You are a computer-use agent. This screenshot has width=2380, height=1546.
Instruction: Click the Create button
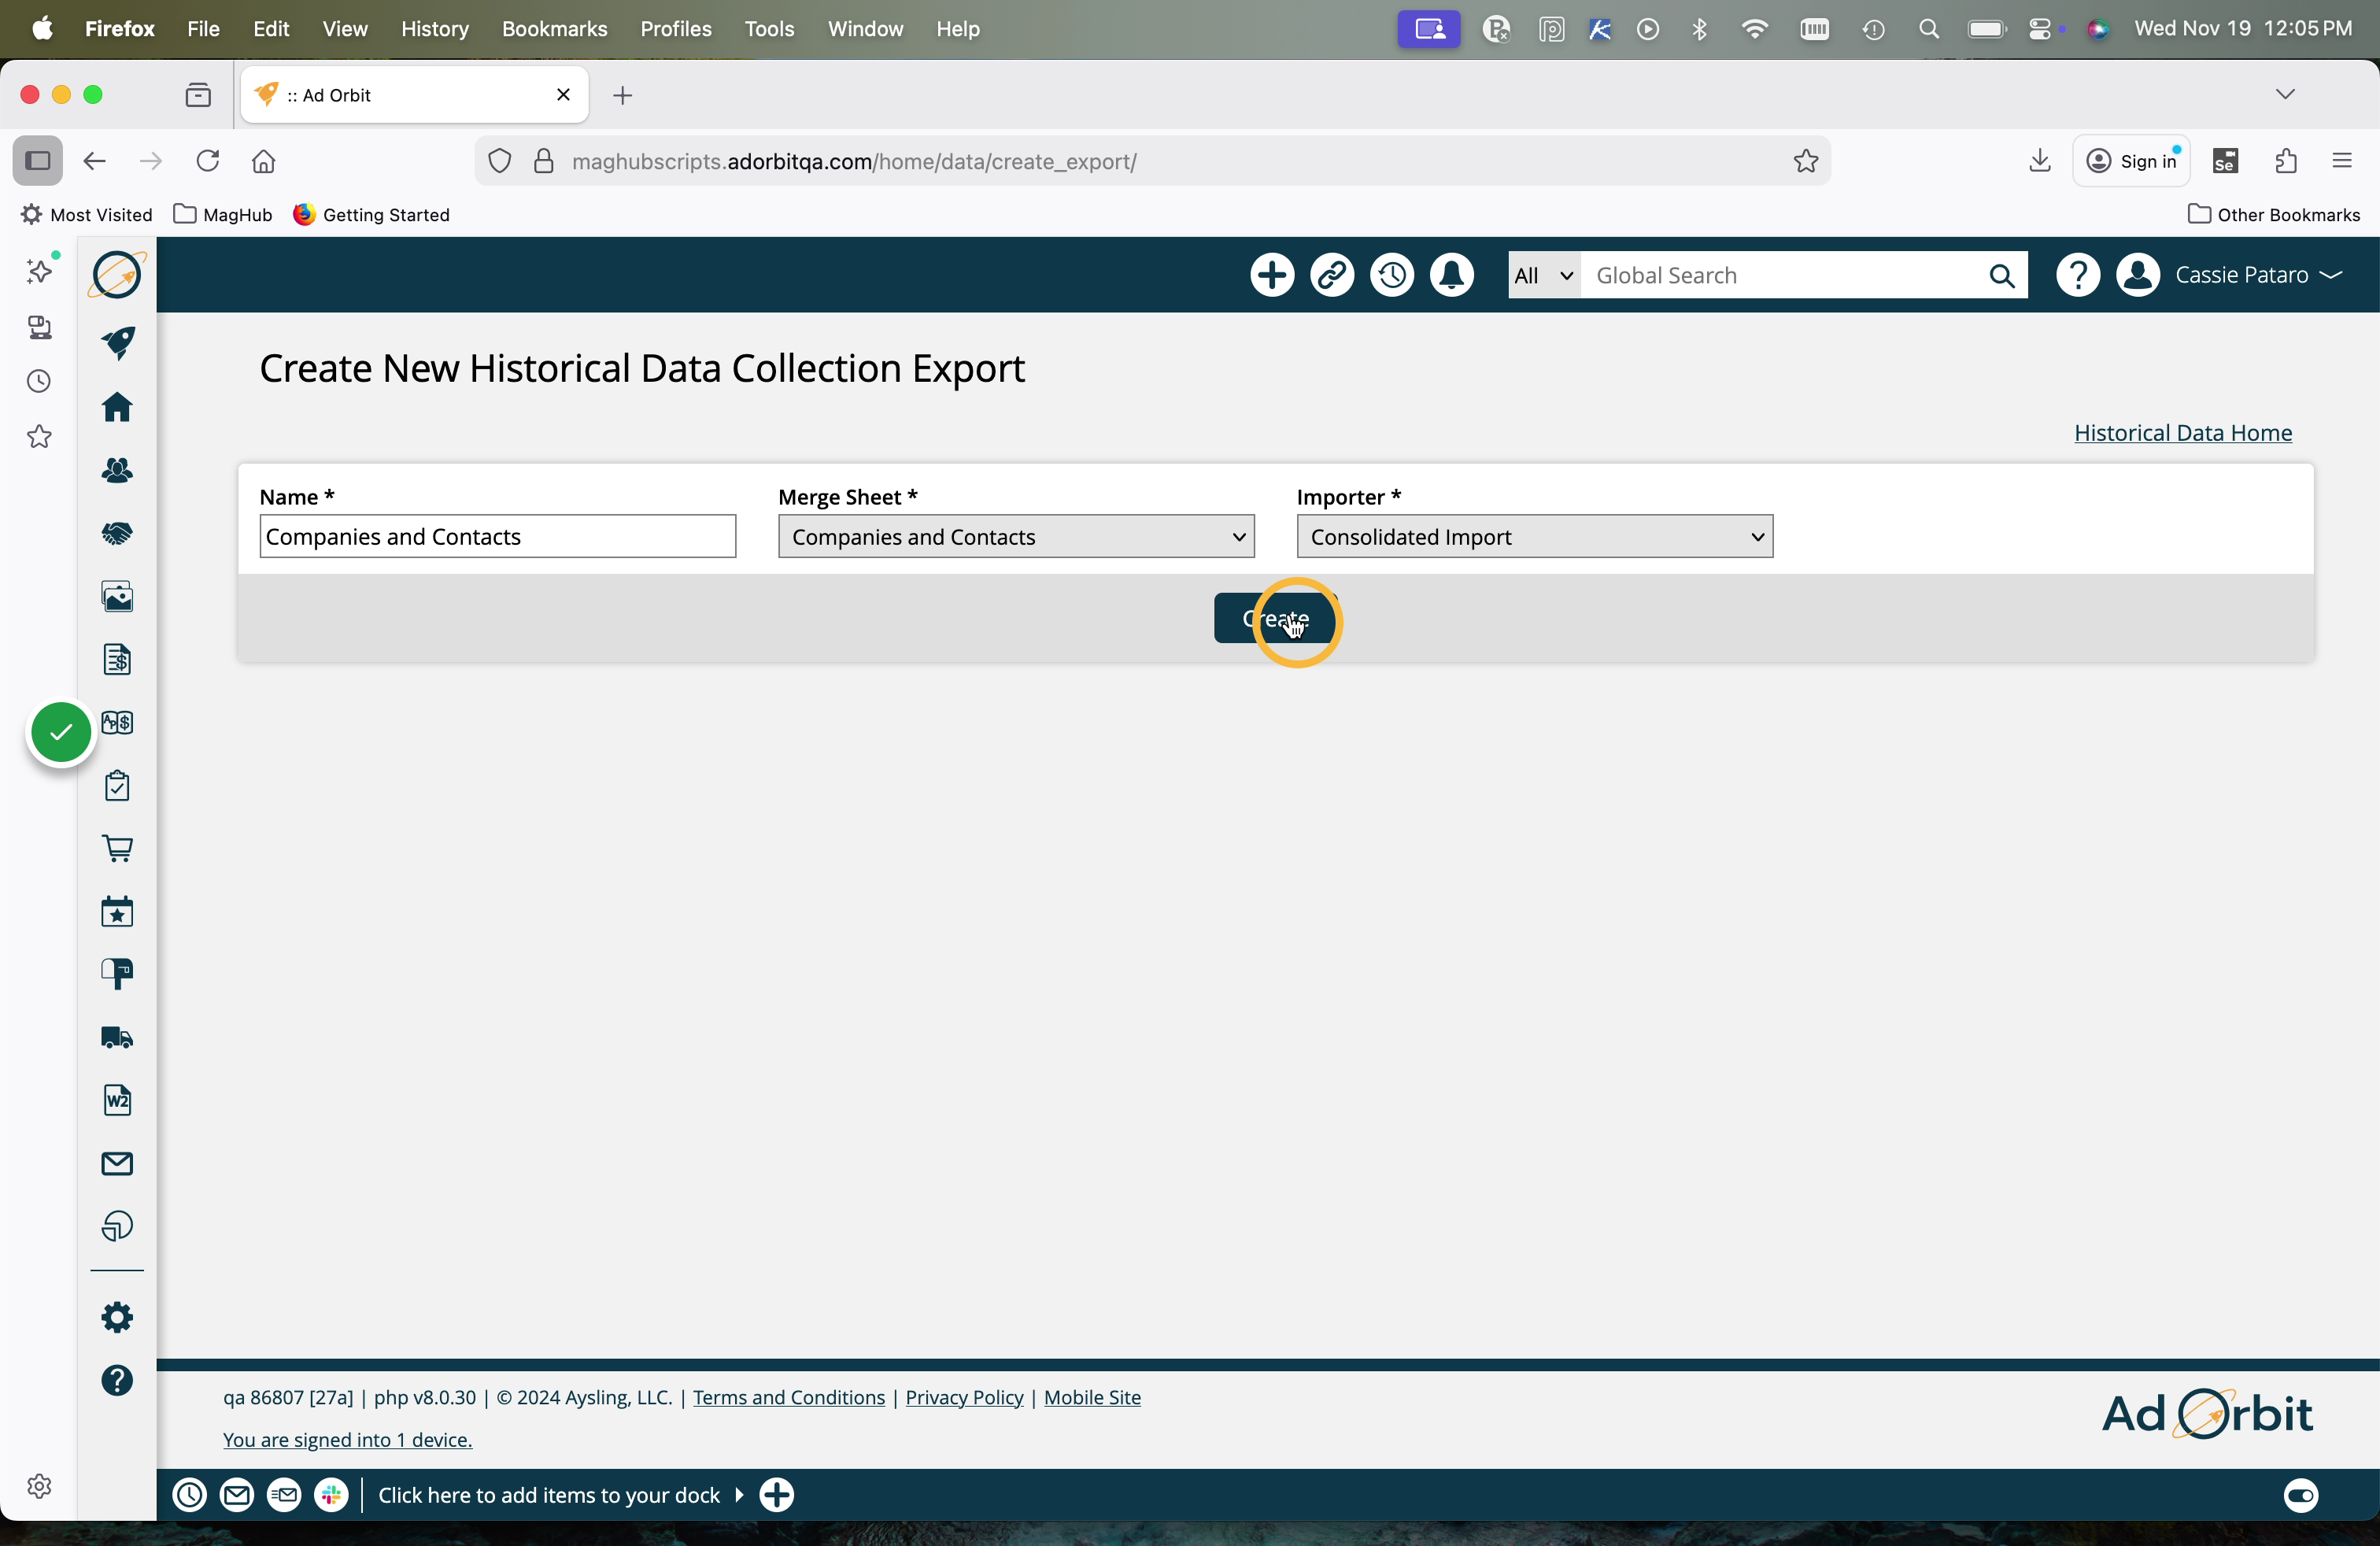pyautogui.click(x=1274, y=619)
